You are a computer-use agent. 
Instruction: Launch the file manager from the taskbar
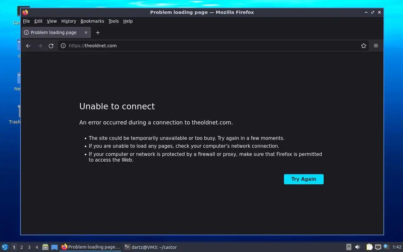[45, 247]
